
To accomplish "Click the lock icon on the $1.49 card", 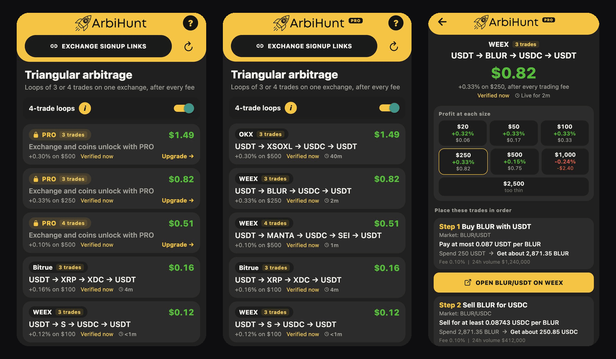I will (x=36, y=135).
